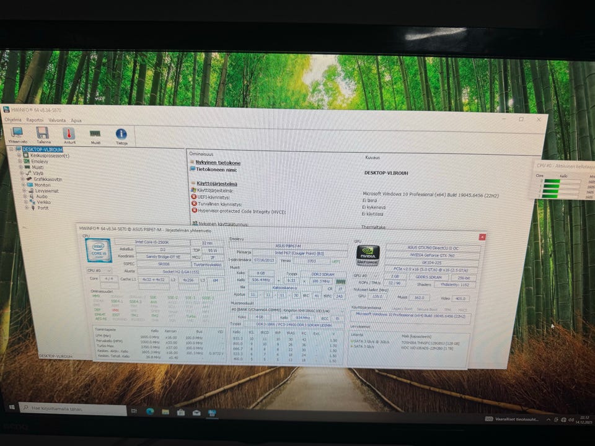Viewport: 595px width, 446px height.
Task: Click the HWiNFO title bar app icon
Action: tap(6, 110)
